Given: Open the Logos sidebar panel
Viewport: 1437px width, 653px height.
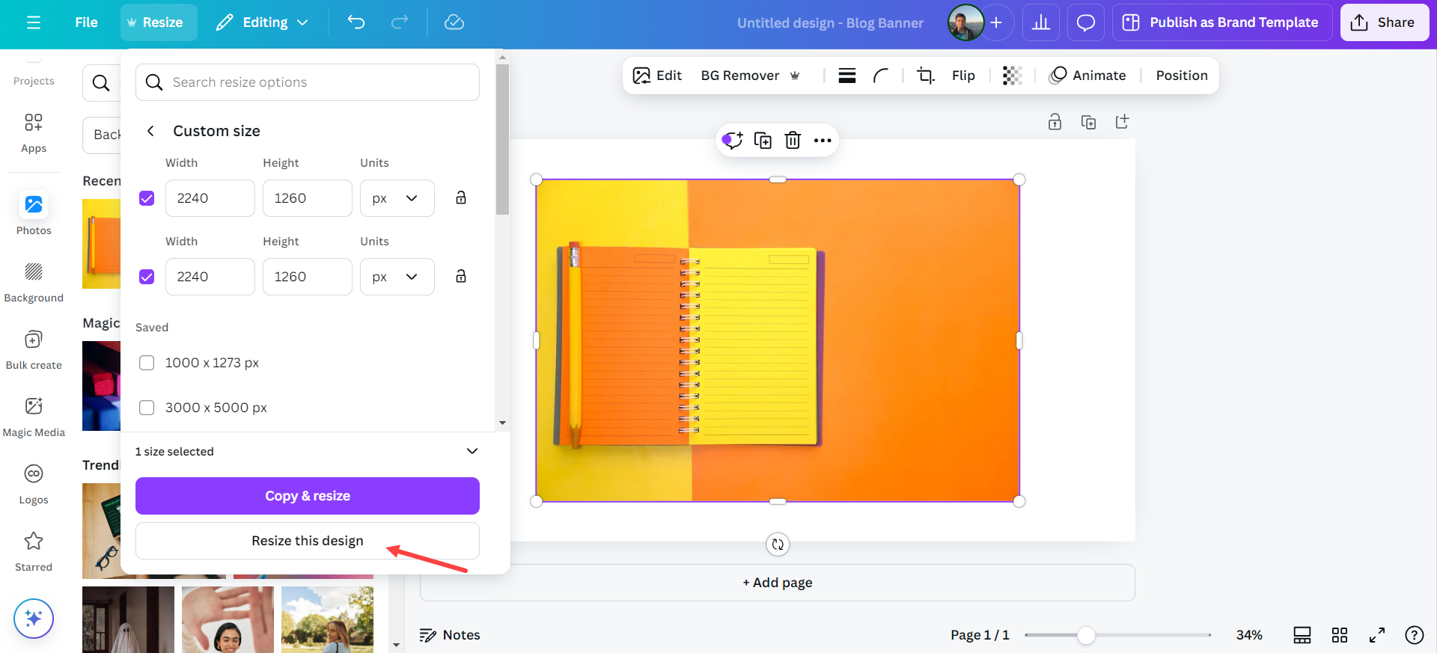Looking at the screenshot, I should (34, 484).
